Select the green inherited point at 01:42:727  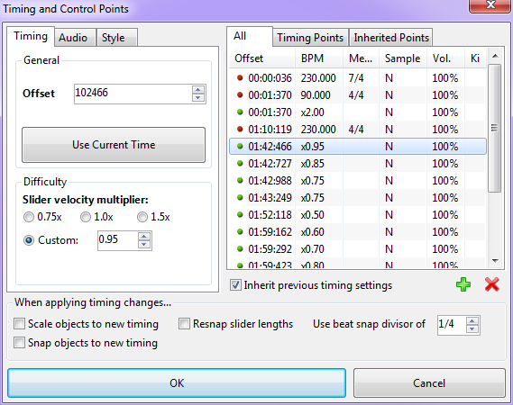[x=357, y=163]
